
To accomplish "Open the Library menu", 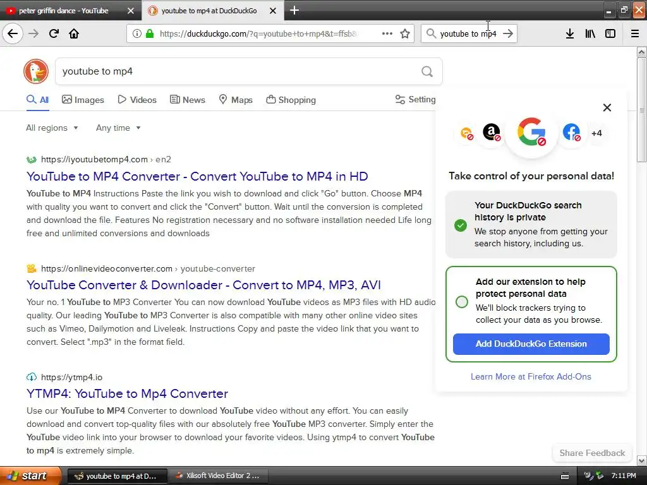I will coord(590,33).
